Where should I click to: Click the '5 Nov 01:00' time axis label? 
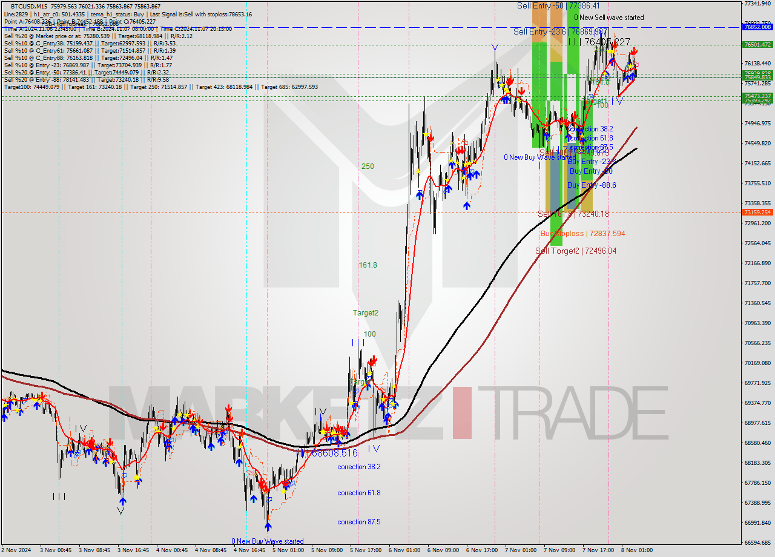[x=288, y=550]
